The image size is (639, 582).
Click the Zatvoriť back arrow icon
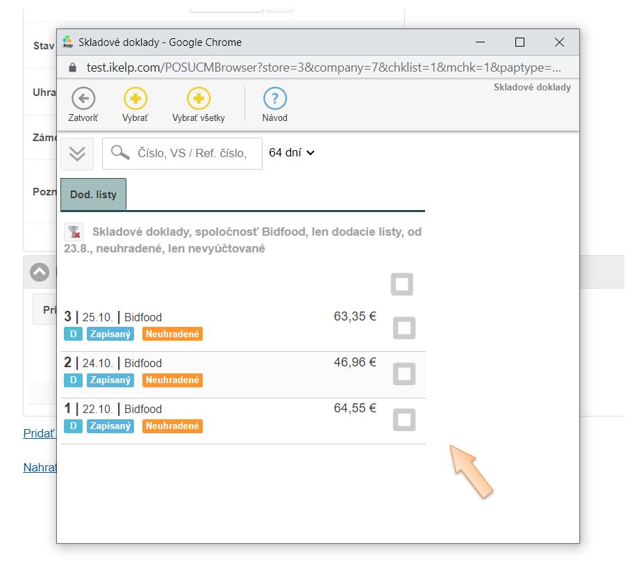[x=83, y=99]
